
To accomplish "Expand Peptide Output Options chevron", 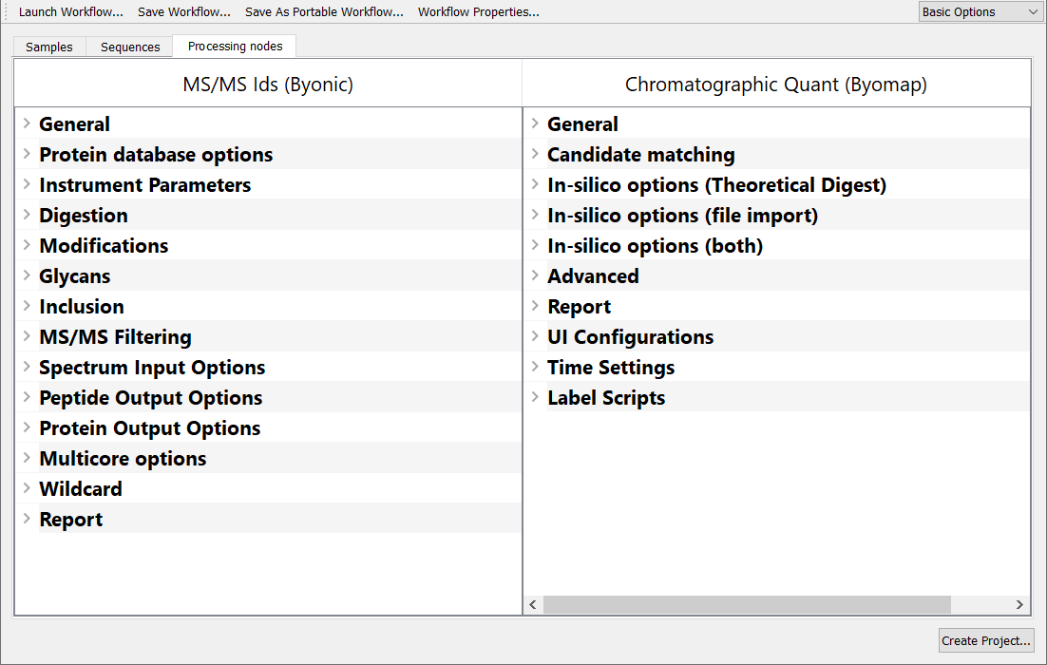I will click(27, 396).
